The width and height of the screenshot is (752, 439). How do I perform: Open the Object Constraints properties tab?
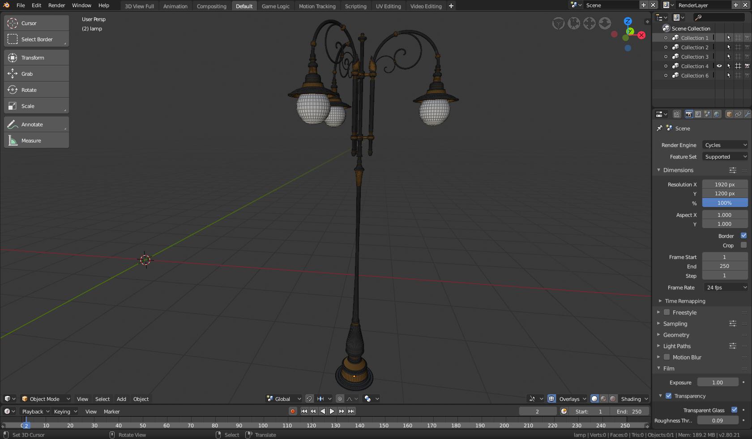738,114
